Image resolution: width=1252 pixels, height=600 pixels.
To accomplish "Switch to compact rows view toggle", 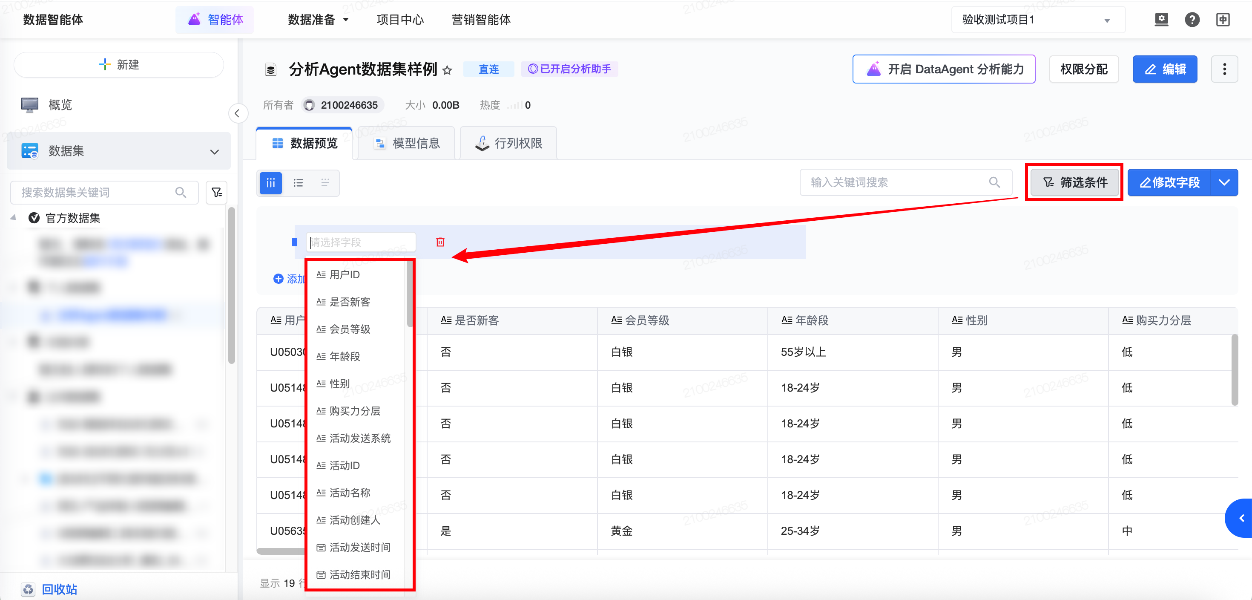I will click(x=325, y=183).
